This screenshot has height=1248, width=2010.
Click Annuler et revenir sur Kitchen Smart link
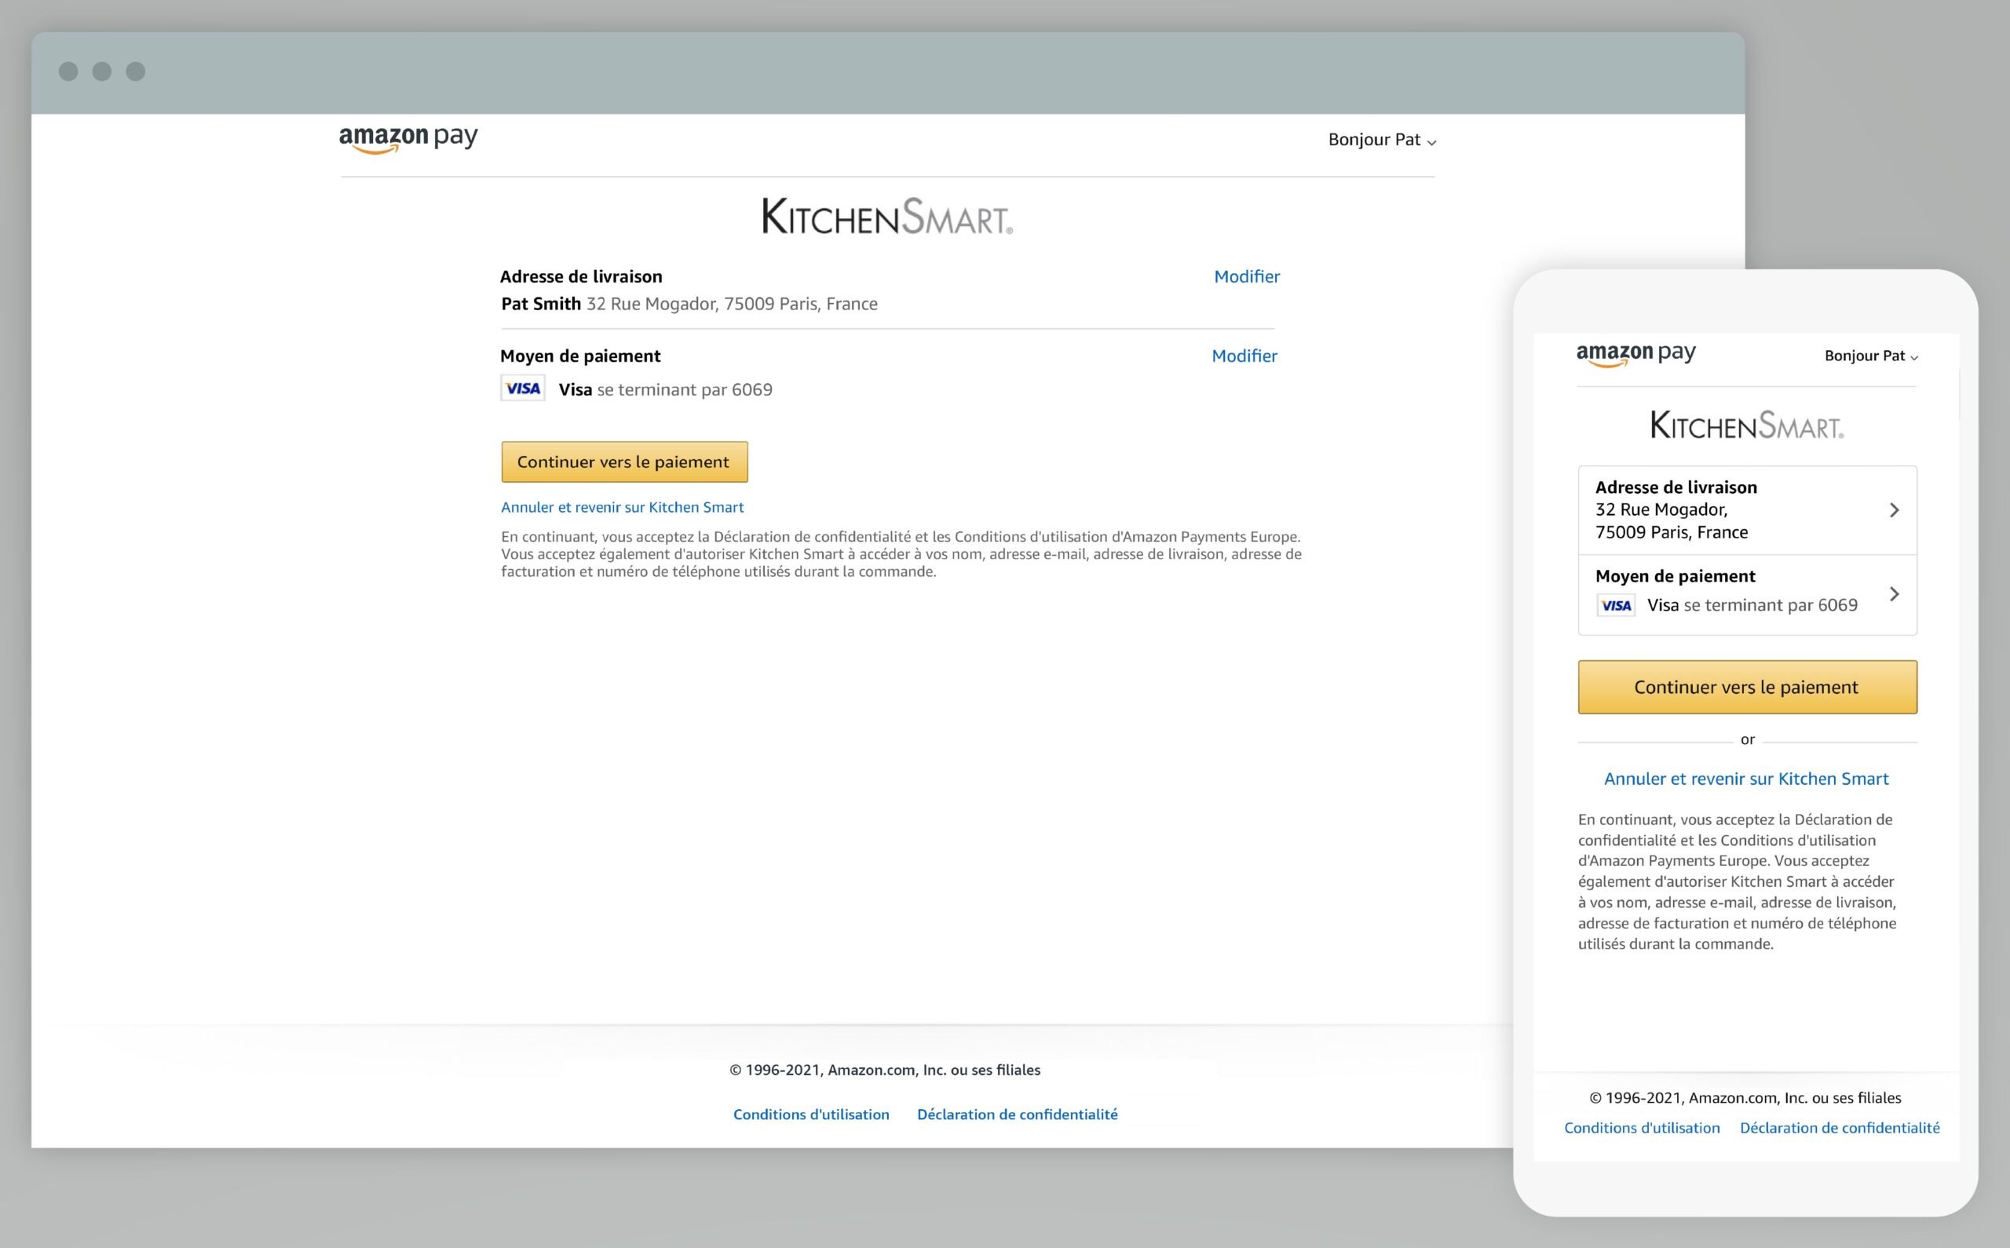click(622, 507)
